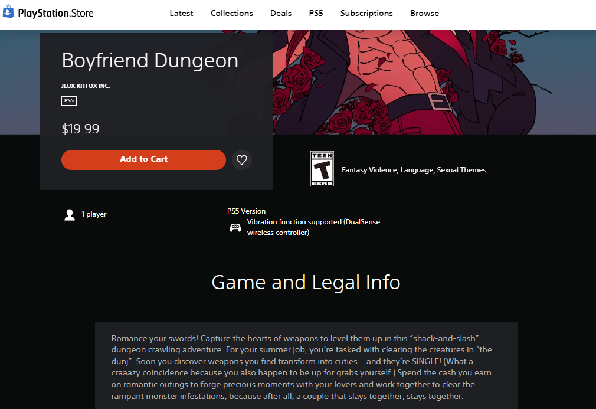
Task: Click the 1 player label
Action: [93, 214]
